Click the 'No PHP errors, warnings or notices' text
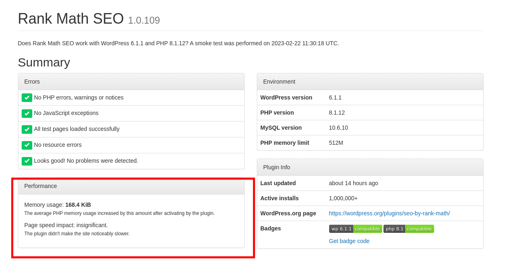 click(79, 97)
